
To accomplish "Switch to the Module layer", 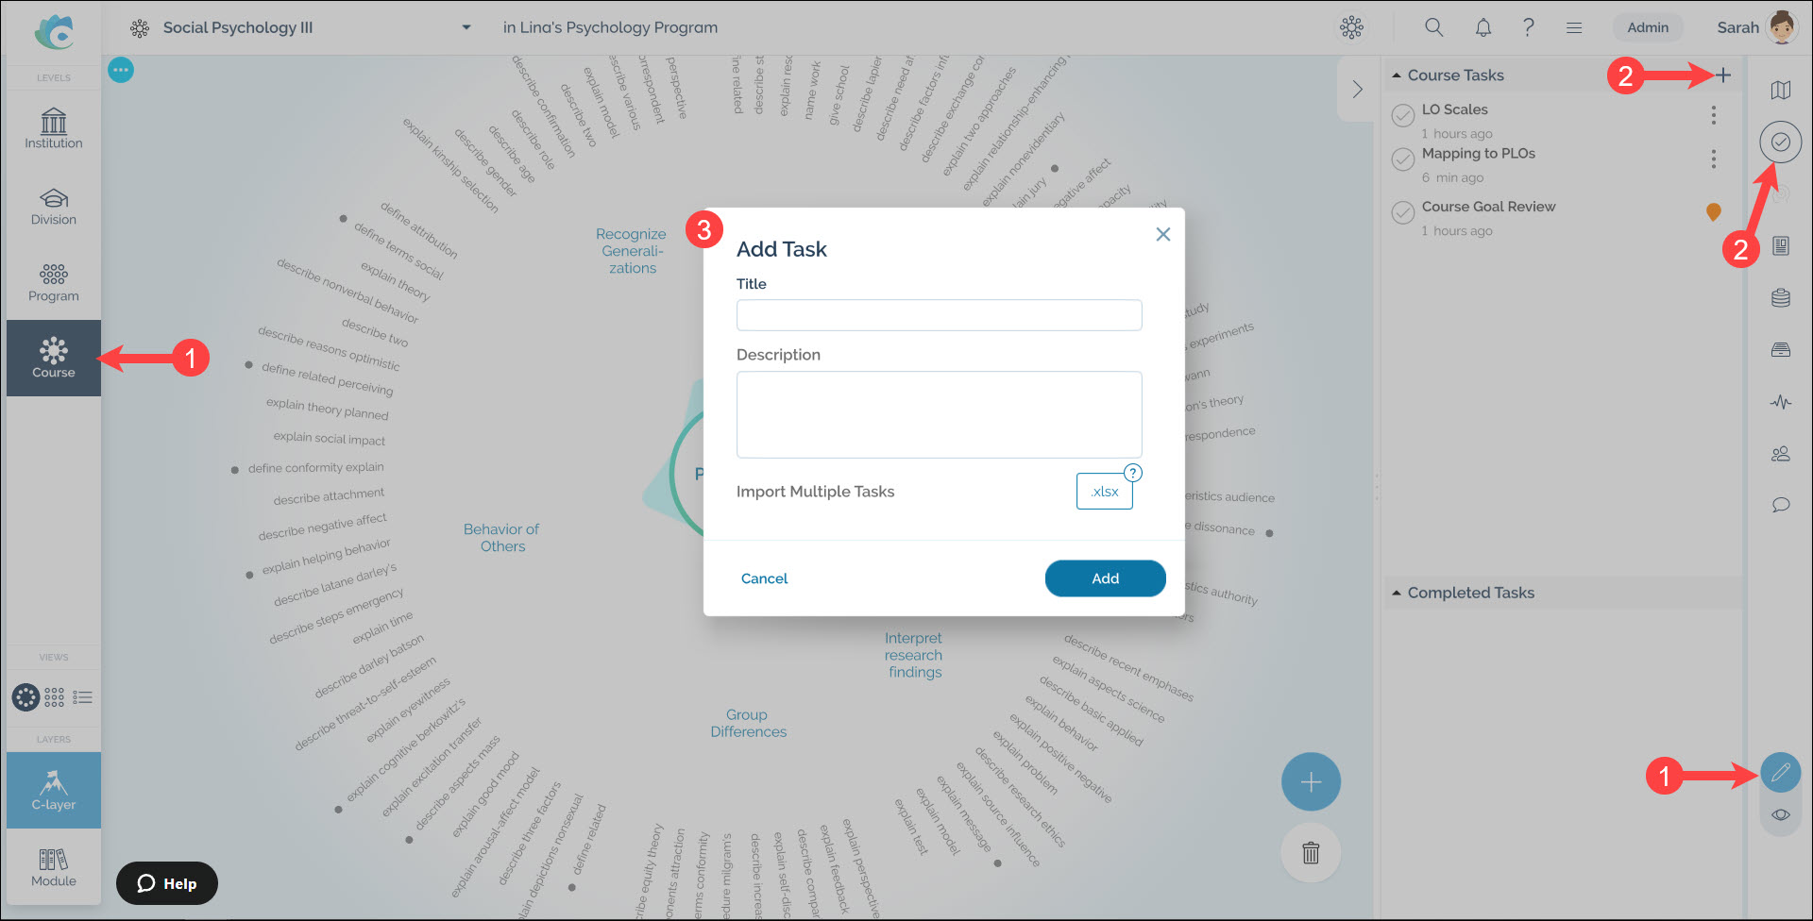I will click(x=54, y=867).
